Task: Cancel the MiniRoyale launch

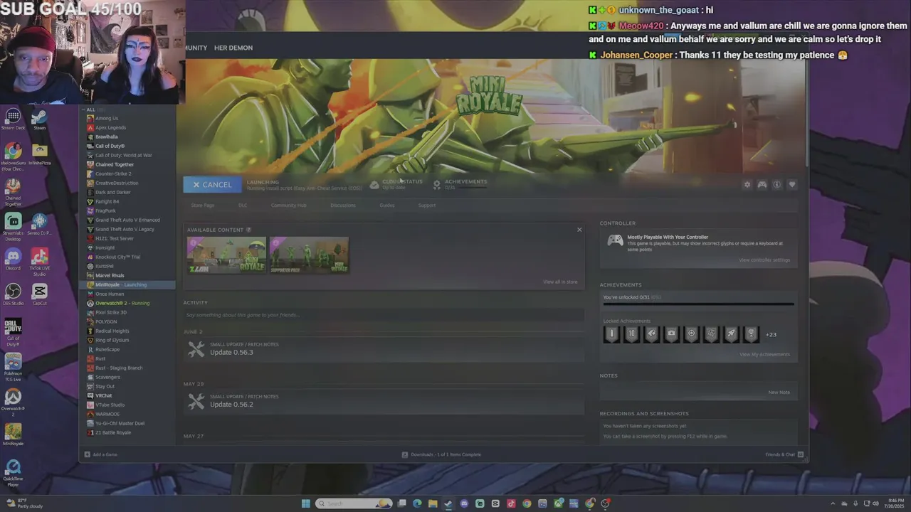Action: coord(212,185)
